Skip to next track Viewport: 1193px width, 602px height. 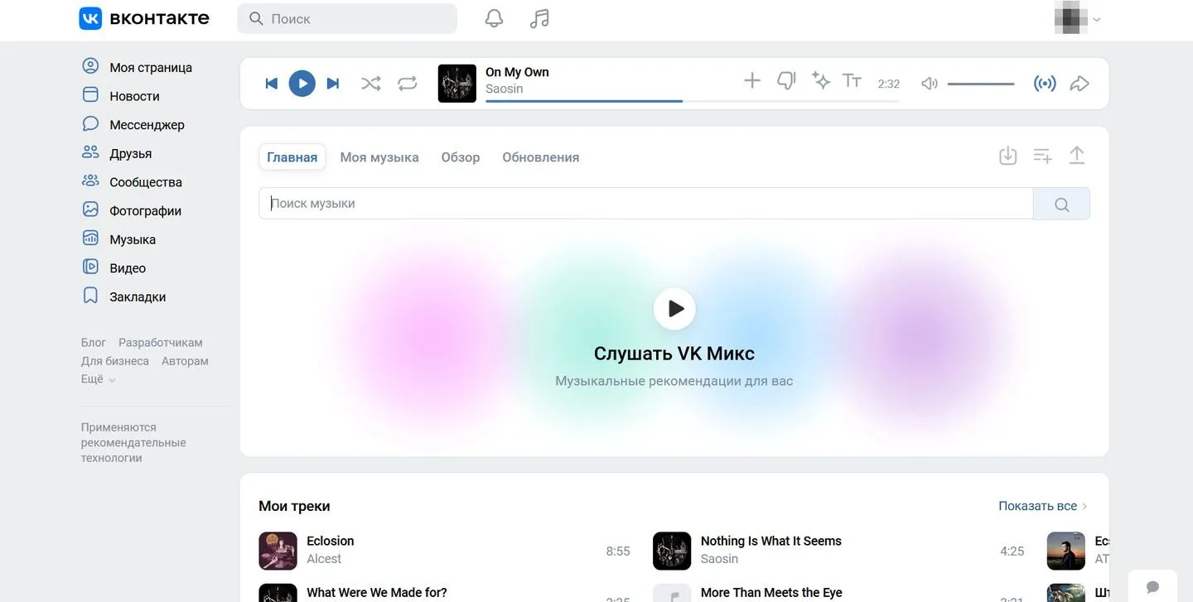333,84
